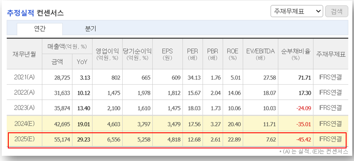354x161 pixels.
Task: Click operating profit value 2,100
Action: coord(114,108)
